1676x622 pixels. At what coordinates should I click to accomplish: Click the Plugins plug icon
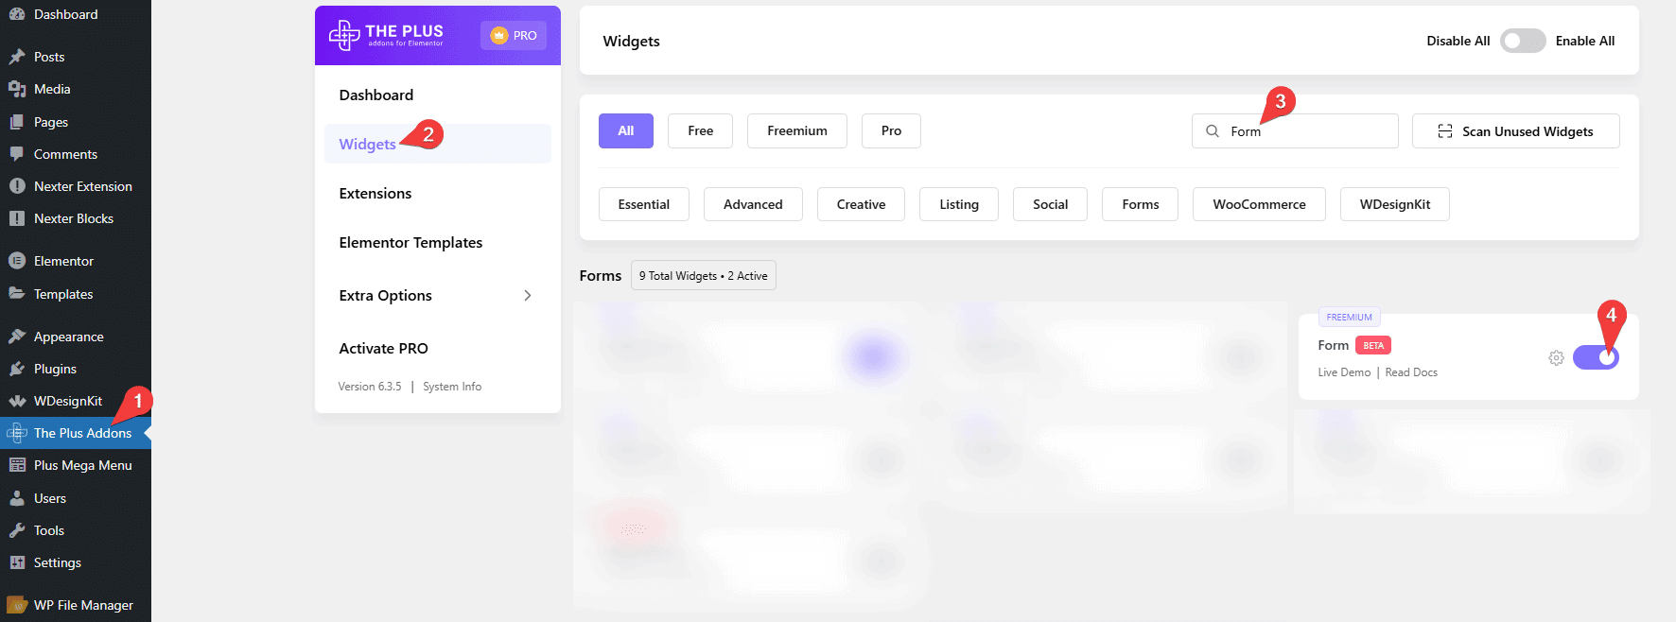click(16, 369)
